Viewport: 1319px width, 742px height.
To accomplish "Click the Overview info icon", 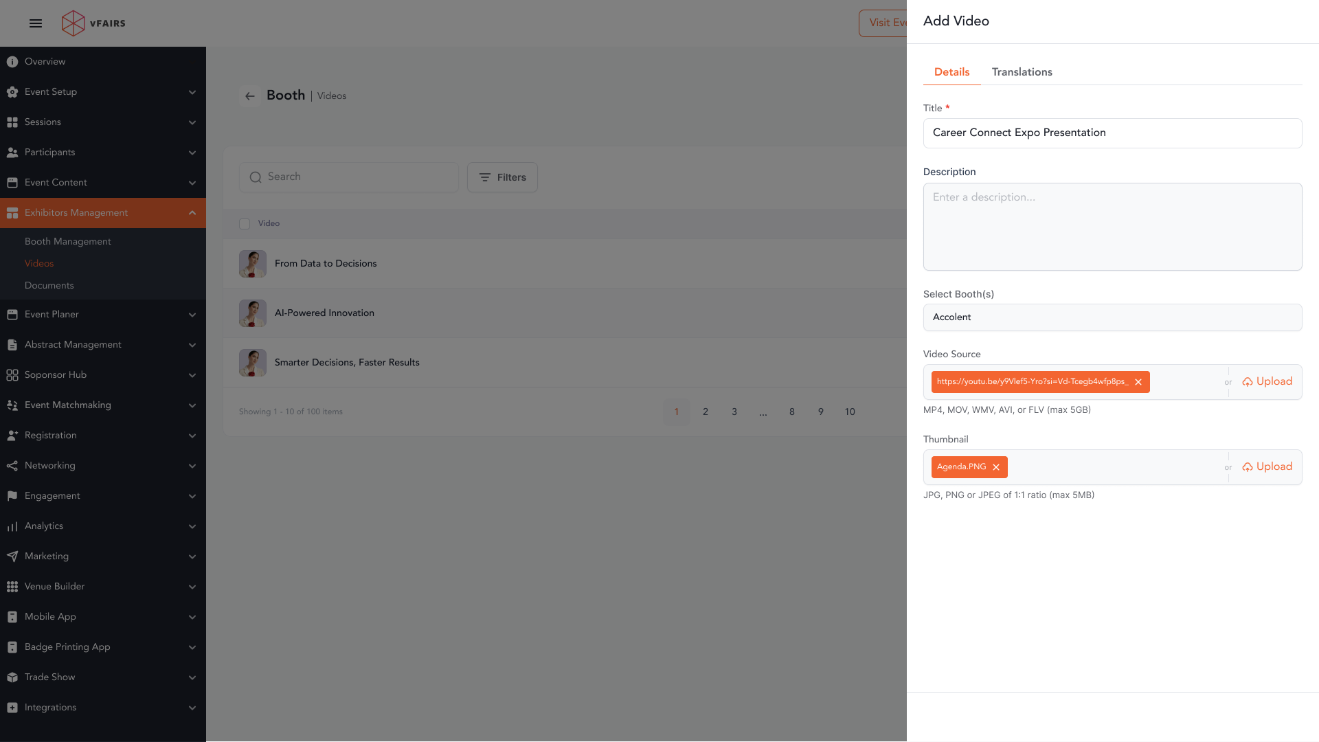I will pos(12,62).
